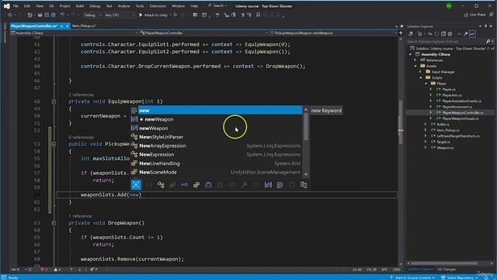497x280 pixels.
Task: Select NewSceneMode in the IntelliSense list
Action: click(x=217, y=172)
